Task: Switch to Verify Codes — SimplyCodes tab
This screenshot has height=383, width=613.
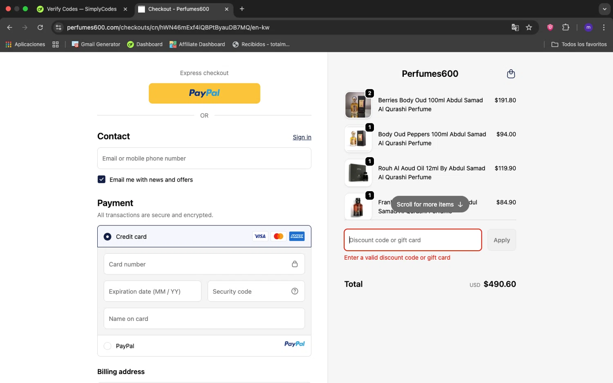Action: coord(81,9)
